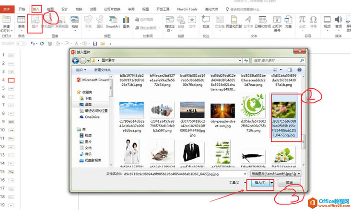Image resolution: width=351 pixels, height=210 pixels.
Task: Click the Chart (图表) icon
Action: [126, 22]
